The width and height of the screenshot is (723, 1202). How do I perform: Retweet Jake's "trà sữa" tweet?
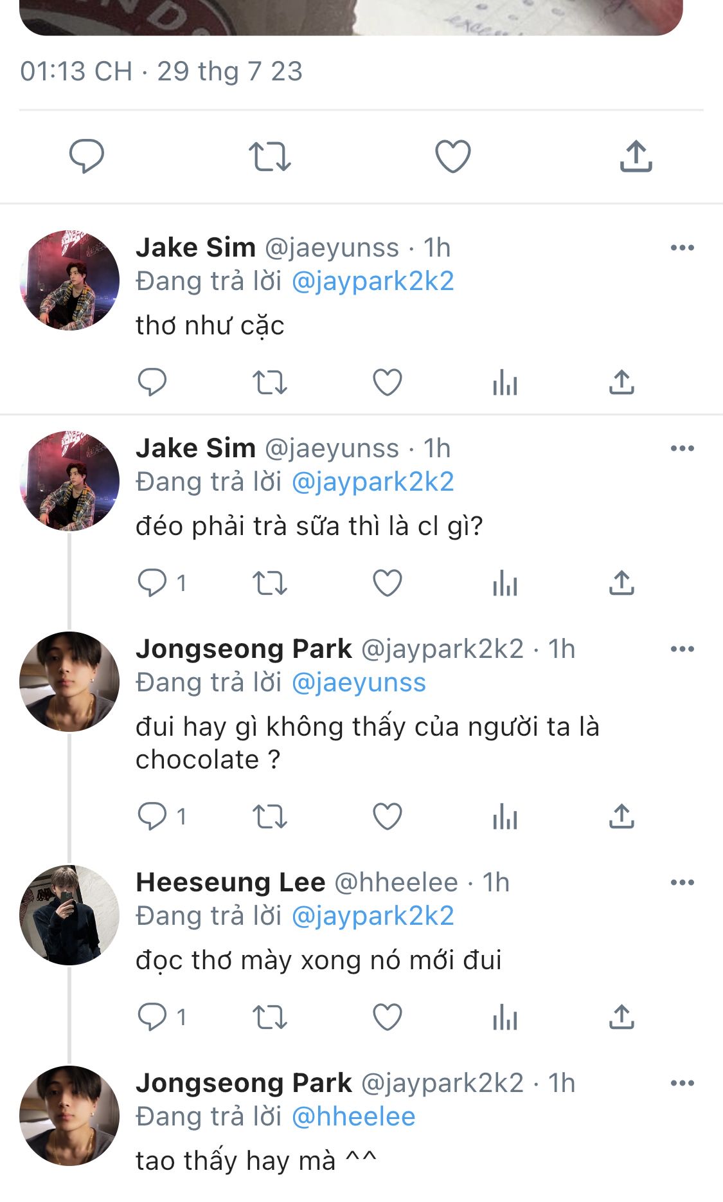[269, 583]
